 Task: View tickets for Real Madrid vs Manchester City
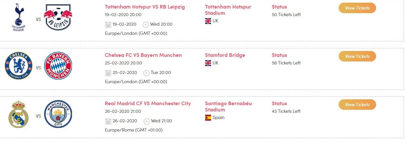click(x=357, y=105)
